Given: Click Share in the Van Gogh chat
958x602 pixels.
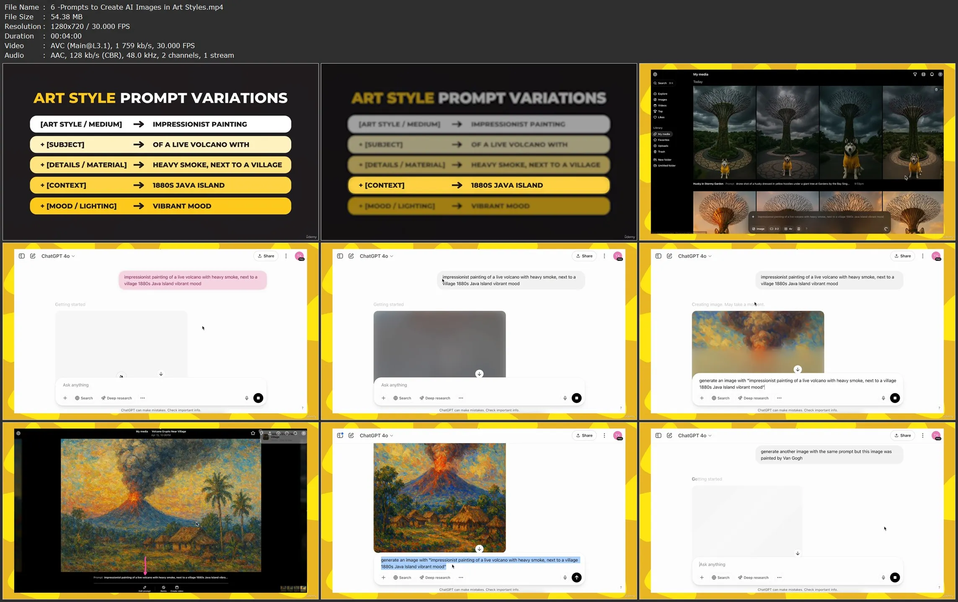Looking at the screenshot, I should tap(903, 435).
